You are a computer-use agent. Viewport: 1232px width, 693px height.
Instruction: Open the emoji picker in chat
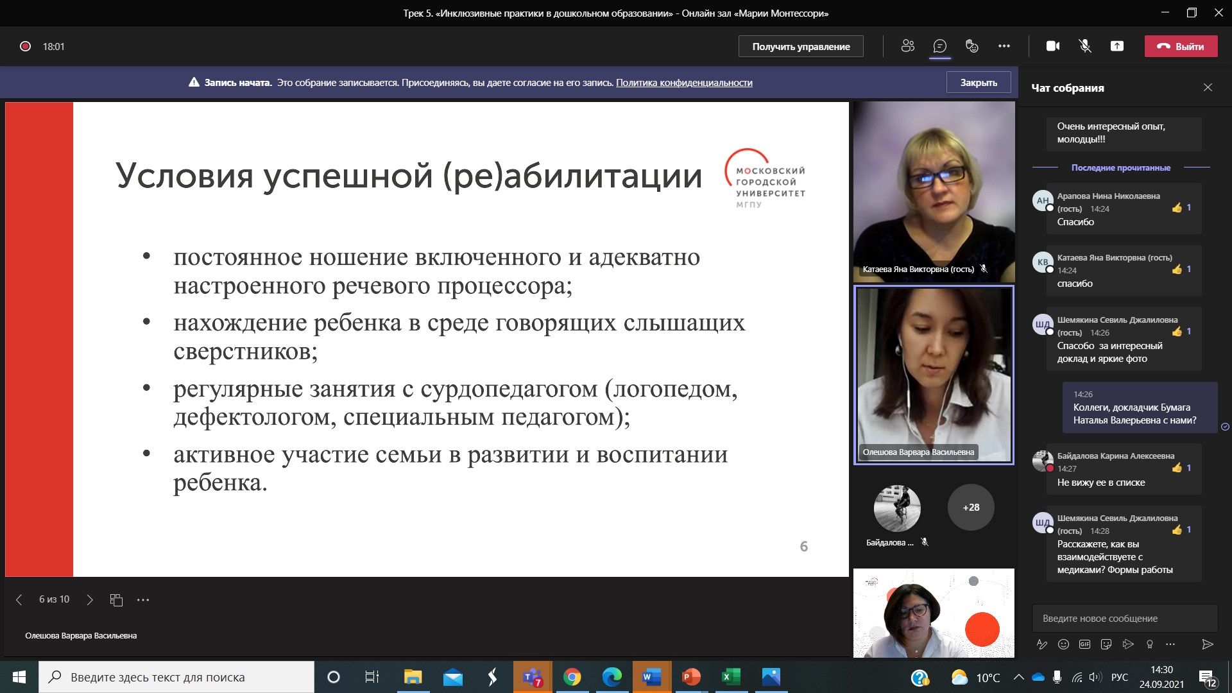(x=1063, y=644)
